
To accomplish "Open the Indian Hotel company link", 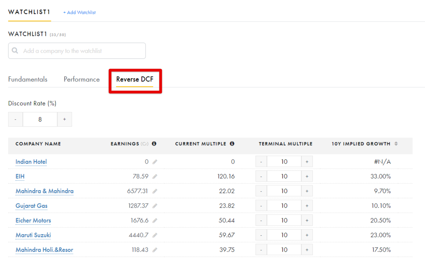I will [31, 162].
